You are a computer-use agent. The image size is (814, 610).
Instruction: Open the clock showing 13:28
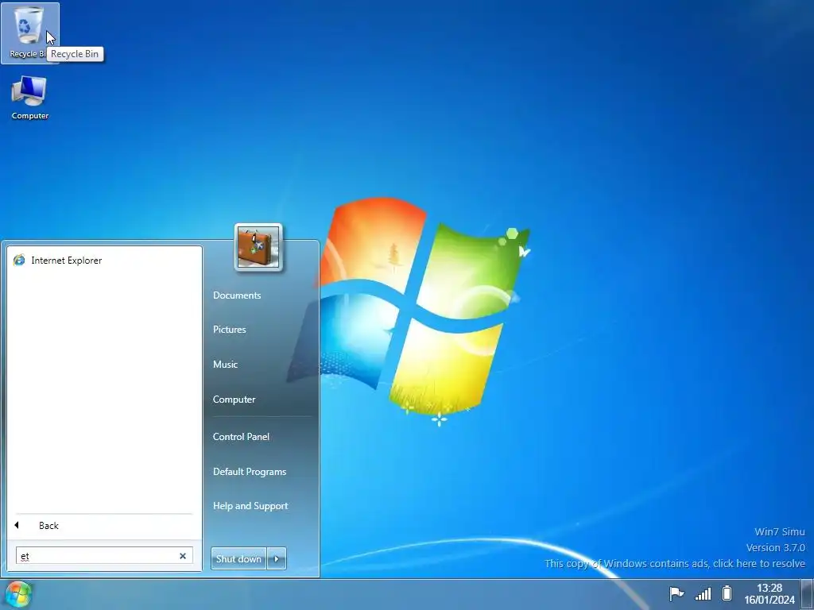[769, 594]
